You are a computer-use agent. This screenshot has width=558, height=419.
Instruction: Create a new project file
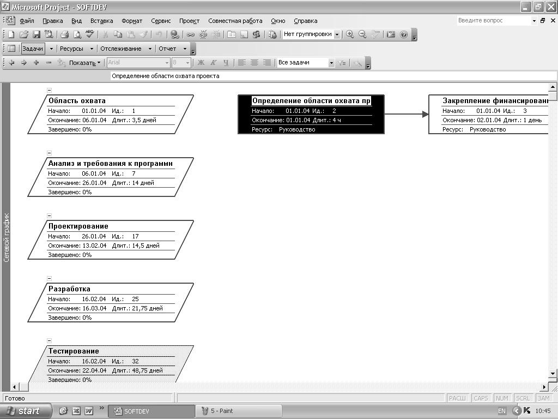pyautogui.click(x=11, y=34)
